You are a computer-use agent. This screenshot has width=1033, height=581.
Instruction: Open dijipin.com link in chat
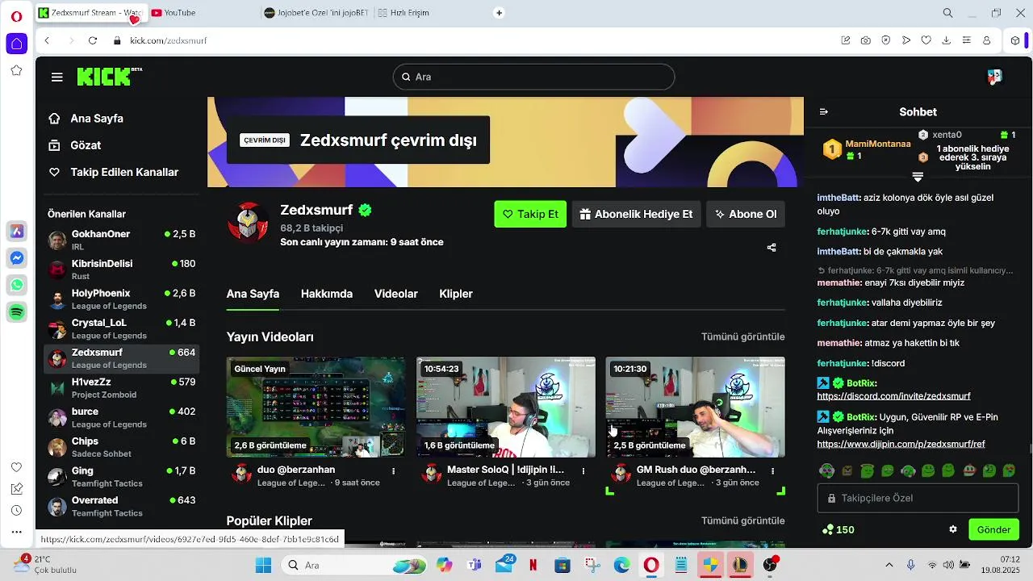tap(901, 444)
